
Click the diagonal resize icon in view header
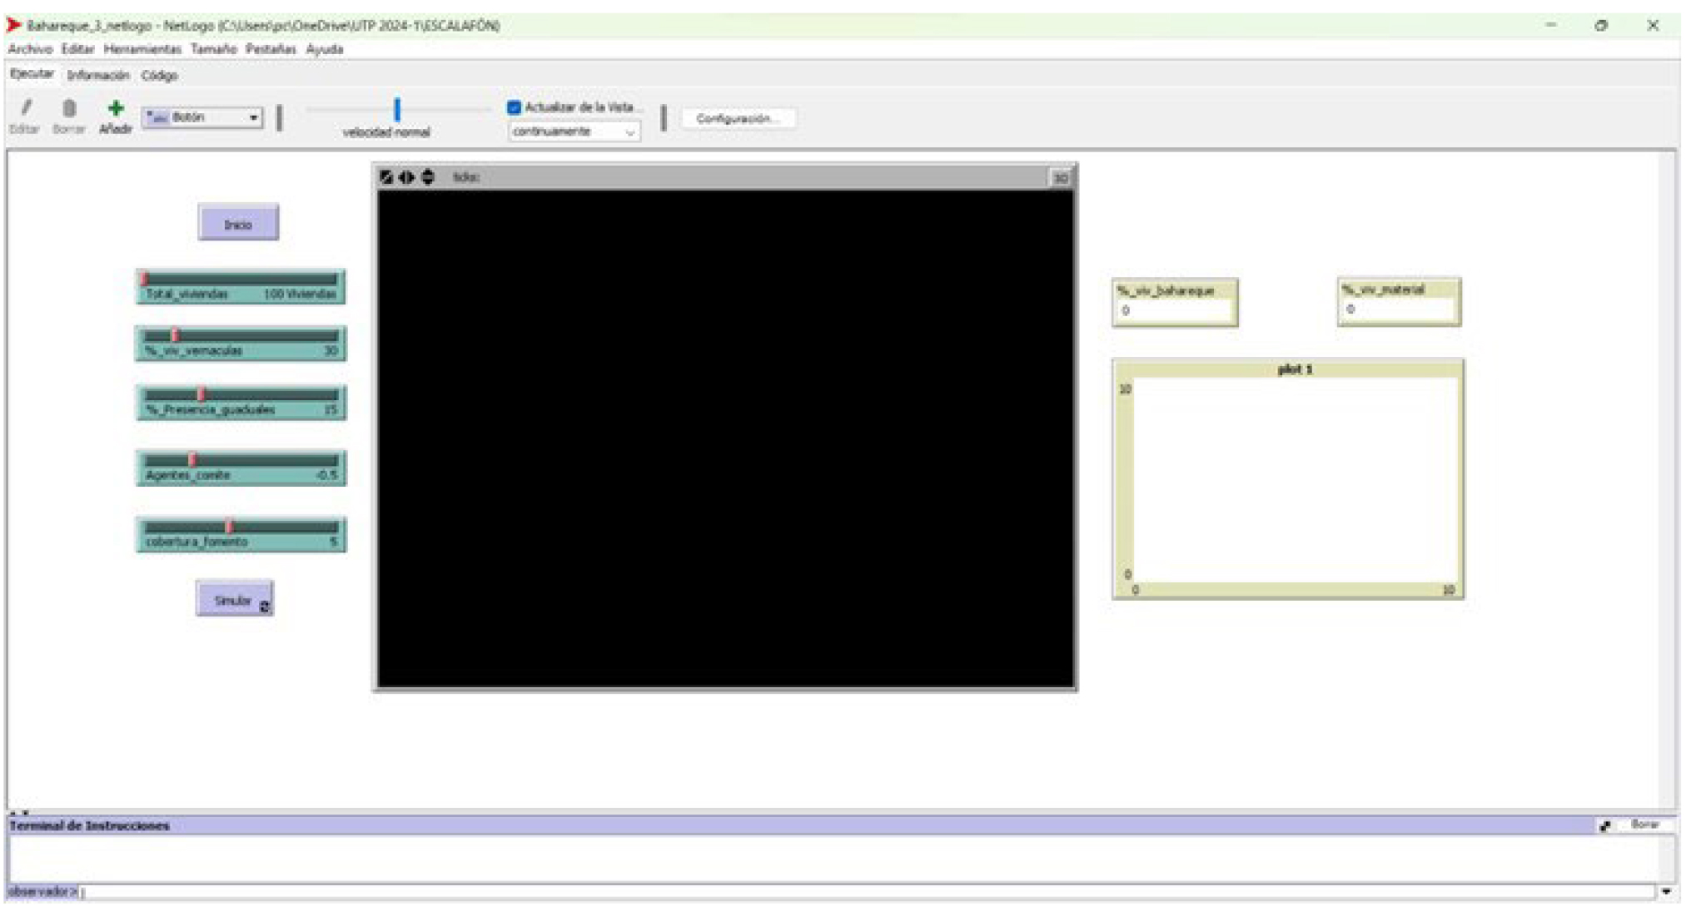pos(385,177)
